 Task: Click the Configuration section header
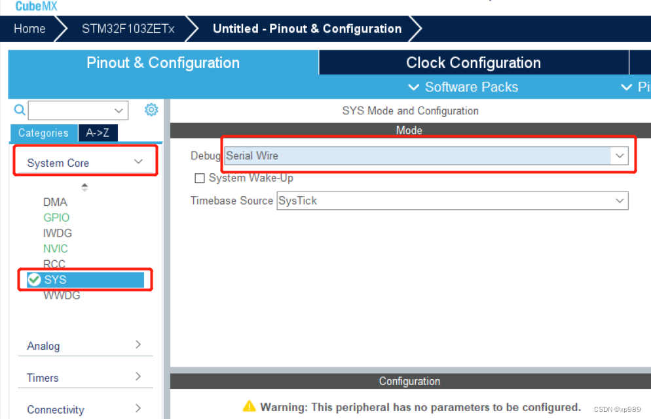click(410, 381)
